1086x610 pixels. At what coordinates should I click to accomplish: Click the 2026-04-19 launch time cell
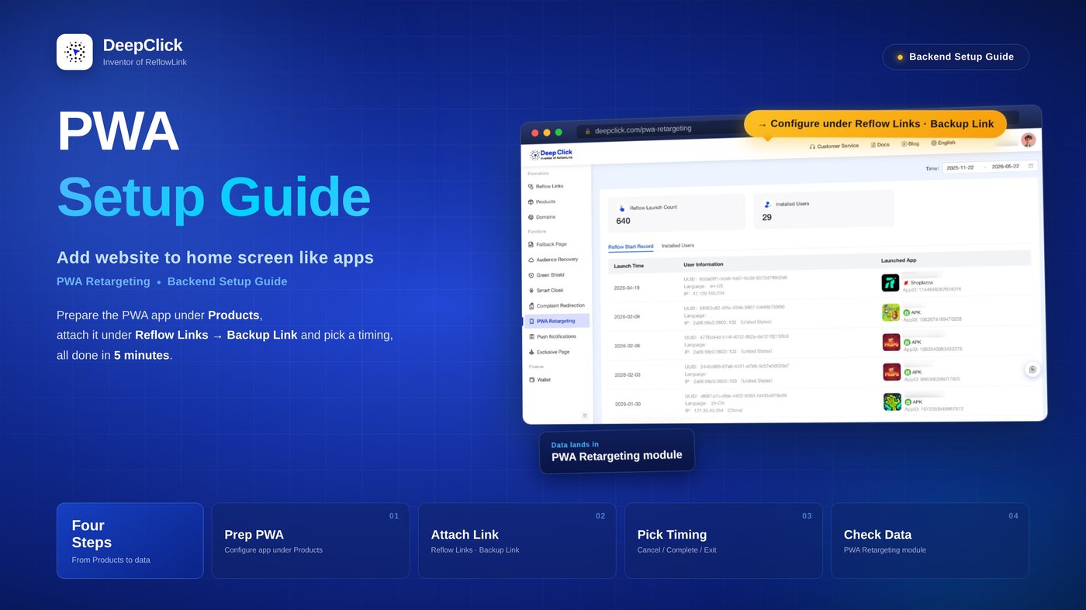(x=627, y=288)
